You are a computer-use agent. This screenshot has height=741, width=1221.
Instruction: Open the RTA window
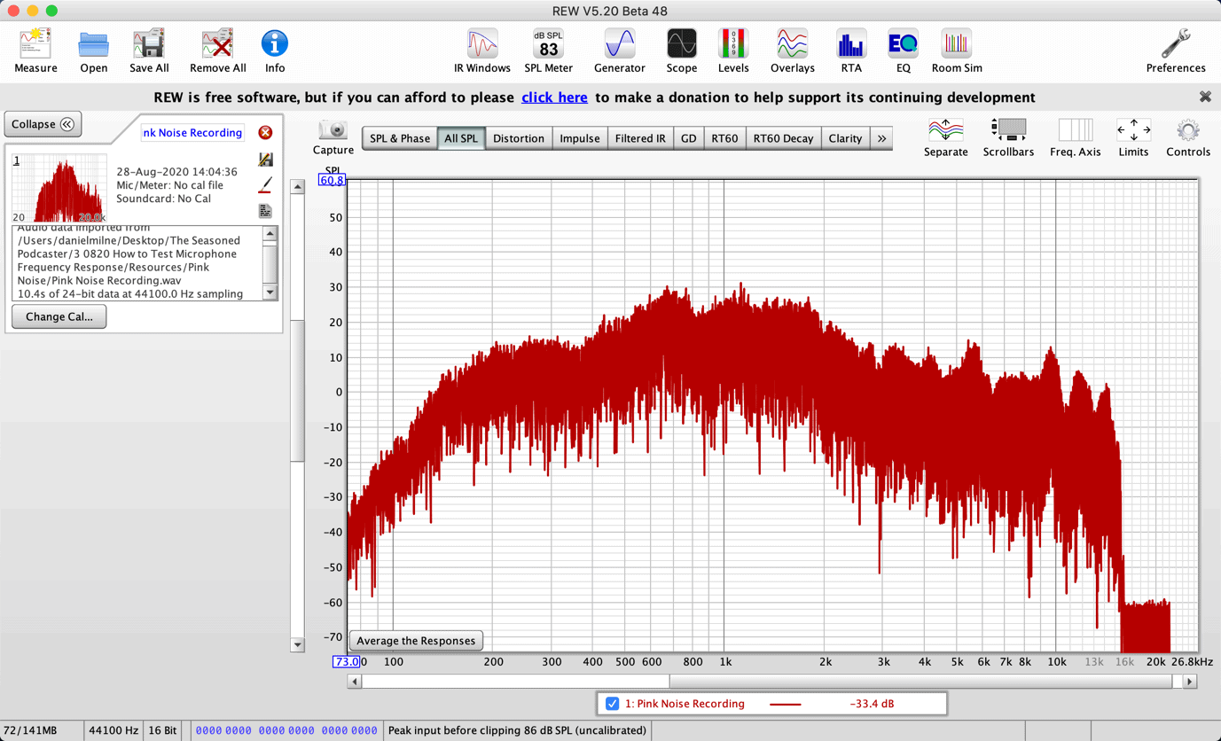click(850, 49)
